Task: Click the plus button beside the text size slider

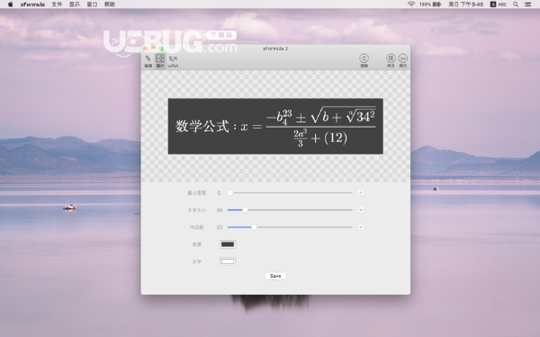Action: [361, 209]
